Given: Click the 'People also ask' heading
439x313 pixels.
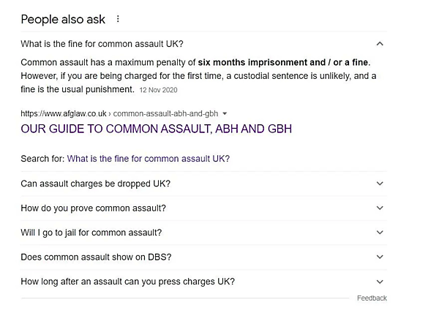Looking at the screenshot, I should tap(63, 19).
